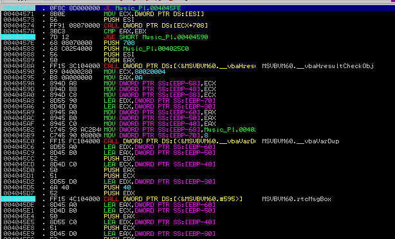This screenshot has height=239, width=395.
Task: Select LEA EAX,[EBP-50] at 004045C9
Action: click(x=160, y=153)
